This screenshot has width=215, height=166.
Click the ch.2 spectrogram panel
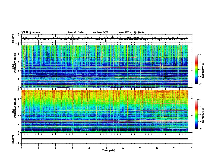pos(105,111)
